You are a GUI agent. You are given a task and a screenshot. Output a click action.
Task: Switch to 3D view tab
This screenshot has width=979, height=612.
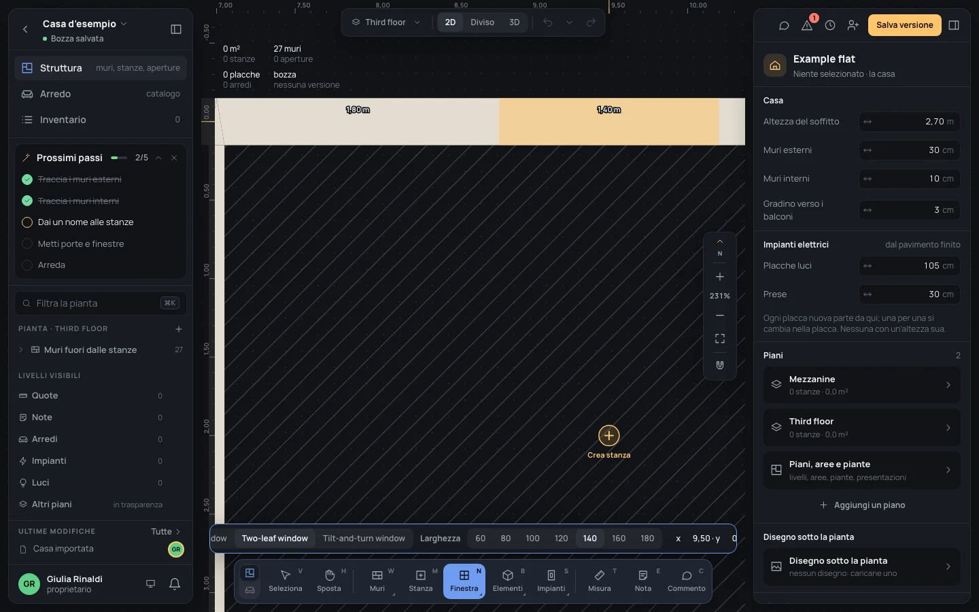pyautogui.click(x=515, y=22)
